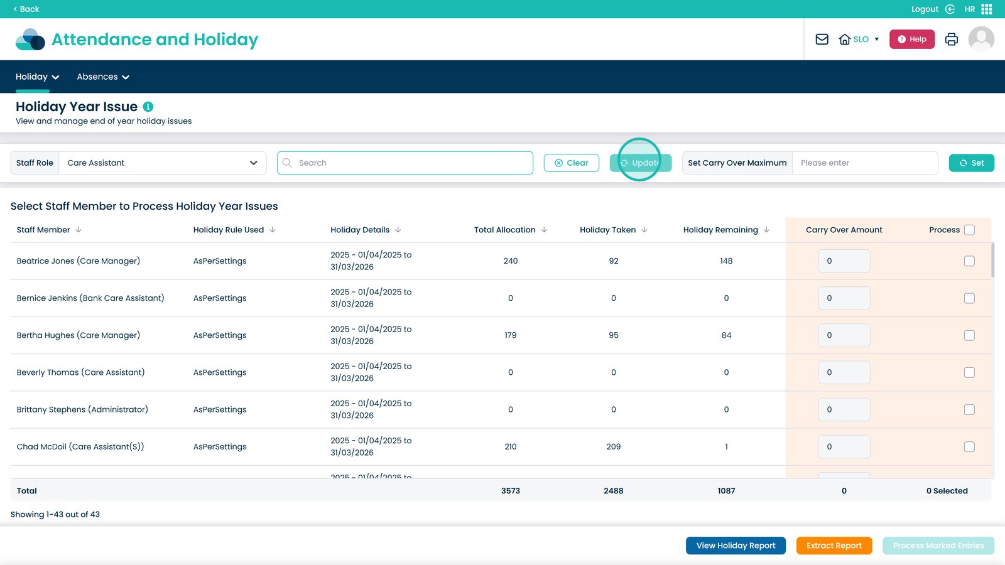
Task: Click the Set Carry Over Maximum field
Action: coord(865,163)
